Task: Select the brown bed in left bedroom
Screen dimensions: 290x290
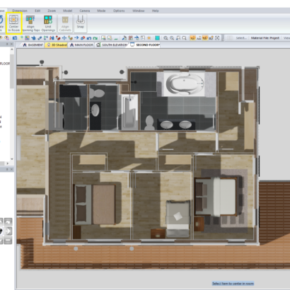Action: [x=95, y=204]
